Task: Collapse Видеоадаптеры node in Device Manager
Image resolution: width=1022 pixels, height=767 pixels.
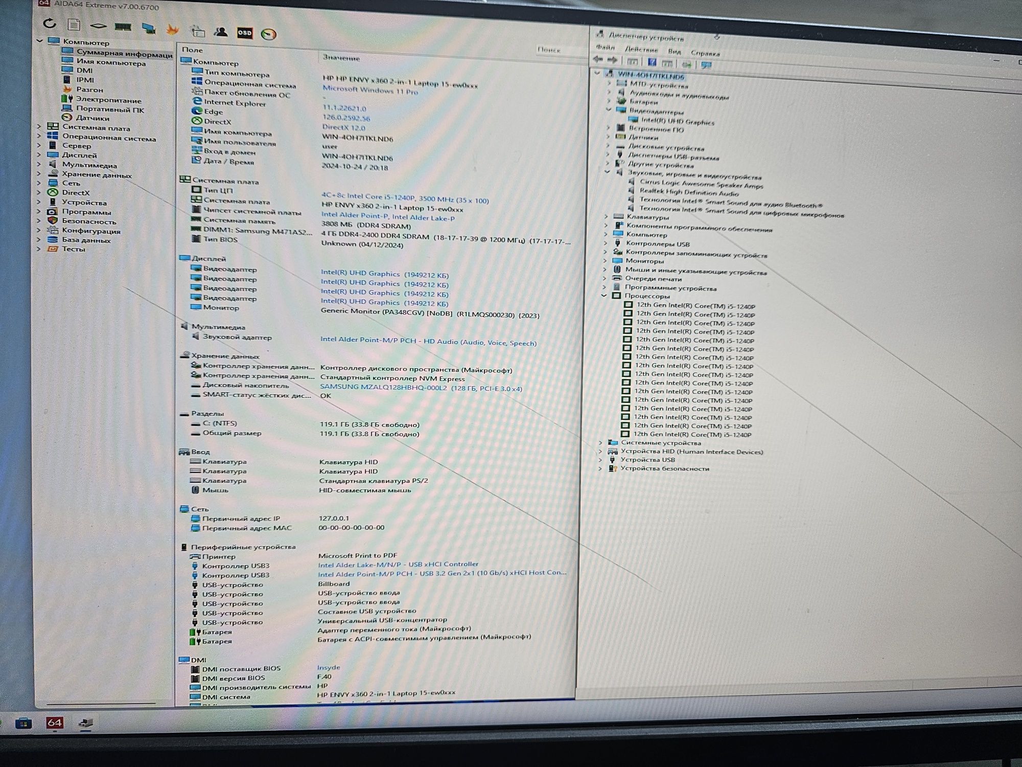Action: click(x=609, y=109)
